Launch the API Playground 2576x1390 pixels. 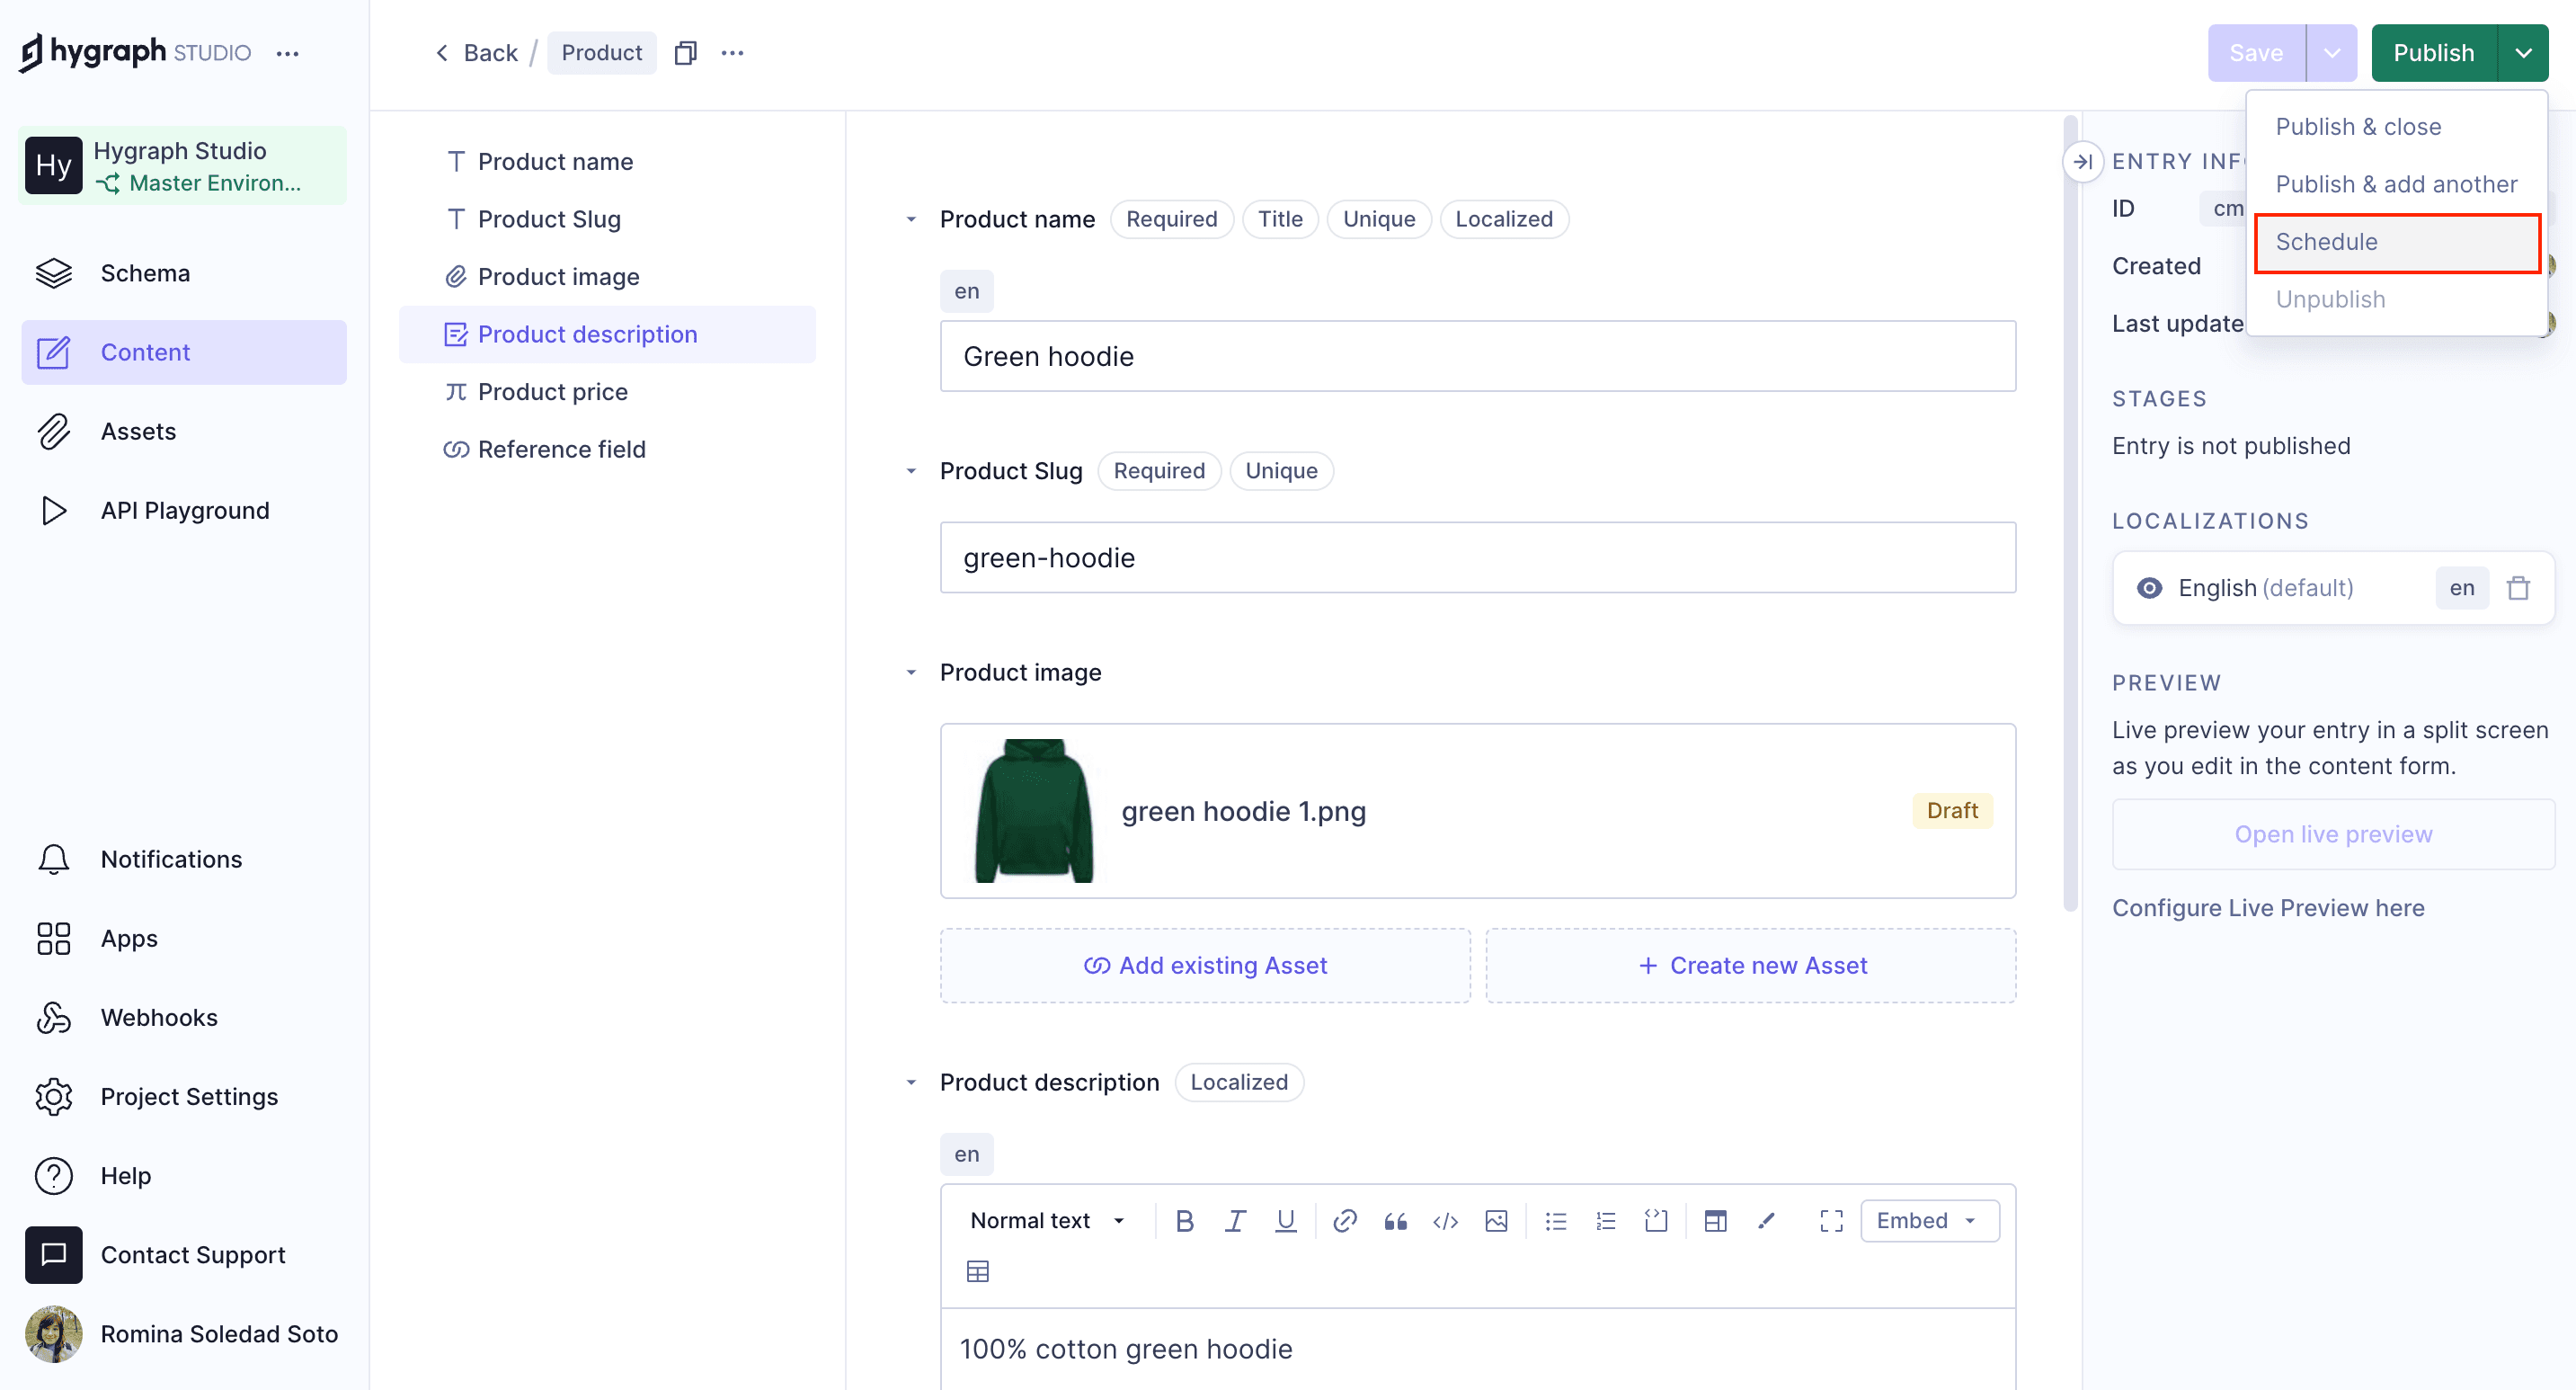tap(185, 510)
